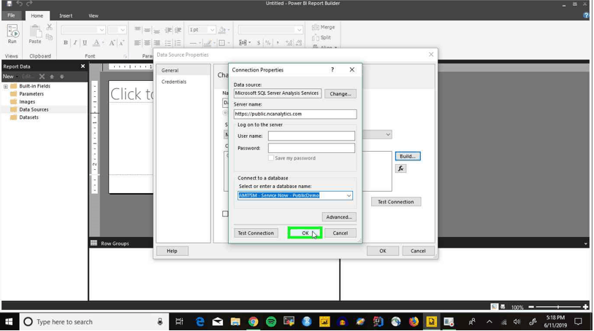This screenshot has height=331, width=594.
Task: Select the Credentials page in Data Source Properties
Action: click(x=174, y=82)
